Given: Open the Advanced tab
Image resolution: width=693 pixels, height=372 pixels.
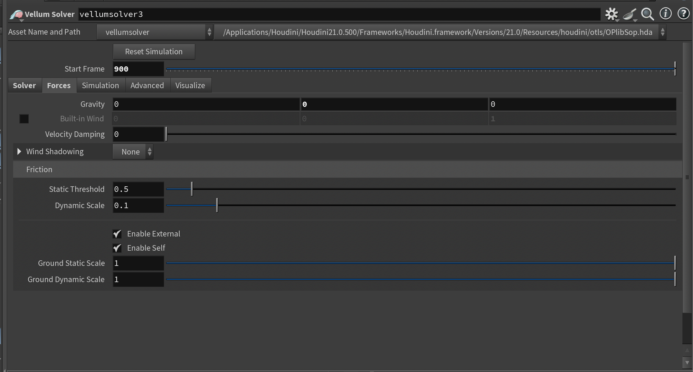Looking at the screenshot, I should tap(147, 85).
